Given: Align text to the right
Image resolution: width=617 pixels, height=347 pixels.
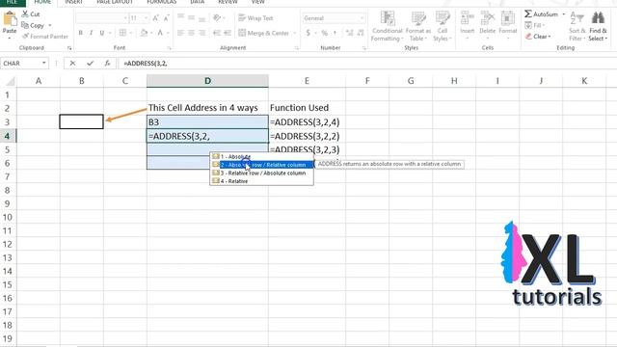Looking at the screenshot, I should click(x=201, y=33).
